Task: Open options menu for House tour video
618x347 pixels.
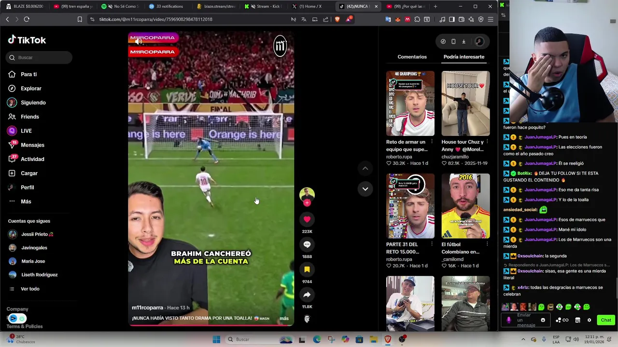Action: point(487,142)
